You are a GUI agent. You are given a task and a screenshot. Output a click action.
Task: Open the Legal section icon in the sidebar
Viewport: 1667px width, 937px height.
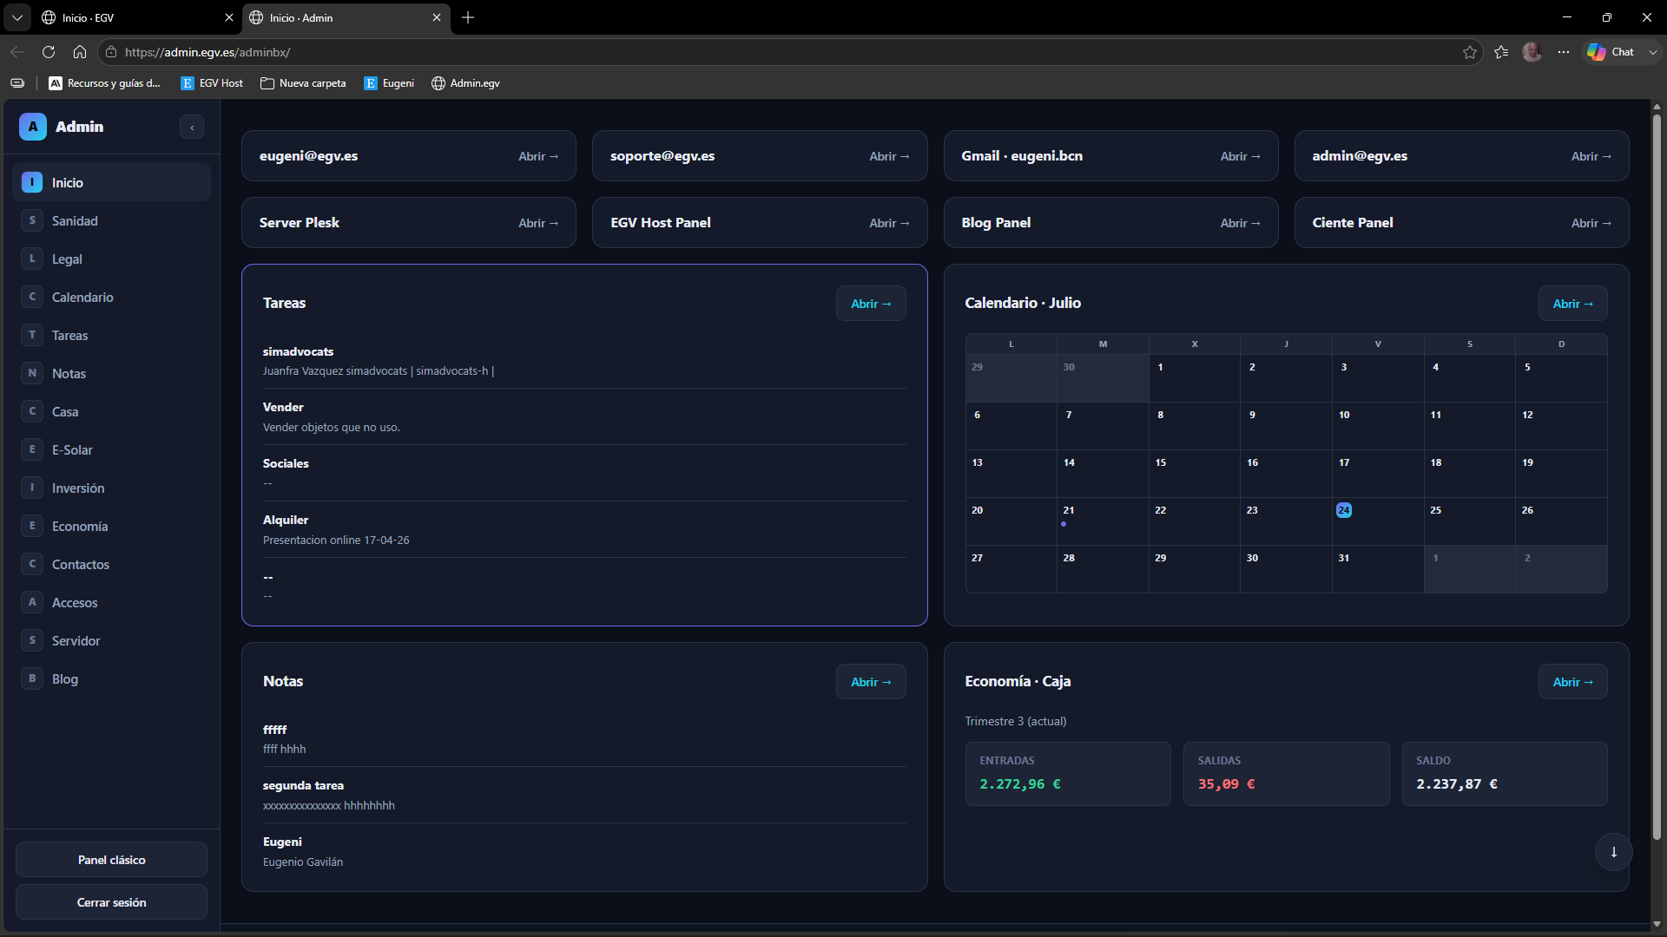(32, 259)
